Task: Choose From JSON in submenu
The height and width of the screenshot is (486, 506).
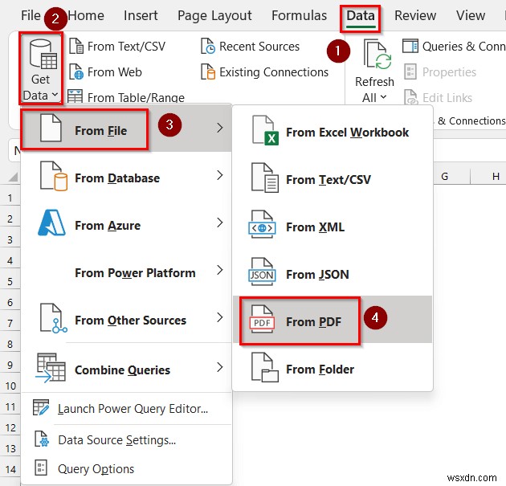Action: tap(333, 274)
